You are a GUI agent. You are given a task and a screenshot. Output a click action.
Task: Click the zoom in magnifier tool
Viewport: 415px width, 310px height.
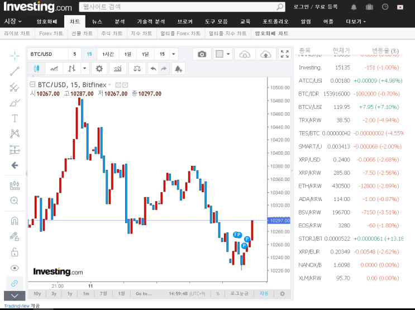pyautogui.click(x=15, y=201)
